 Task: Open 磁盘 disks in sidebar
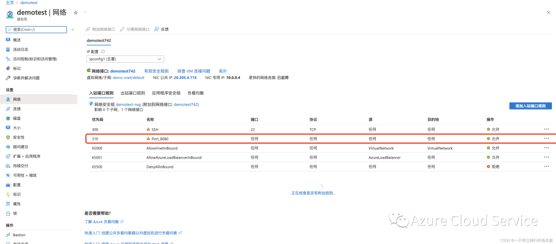pos(16,118)
